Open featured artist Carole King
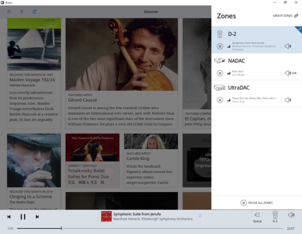Screen dimensions: 302x234 [x=138, y=159]
